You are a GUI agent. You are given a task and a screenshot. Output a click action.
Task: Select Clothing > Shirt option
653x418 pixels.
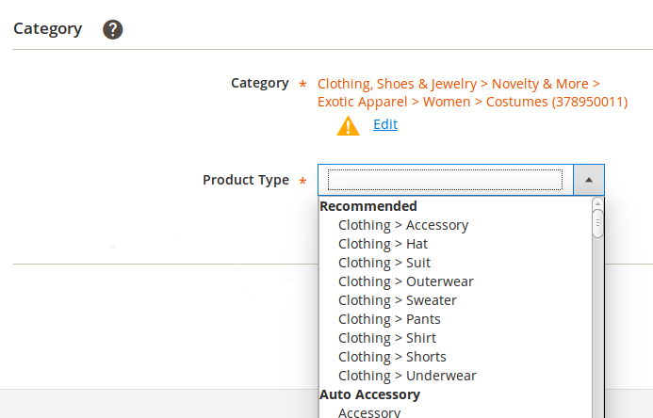[x=387, y=338]
